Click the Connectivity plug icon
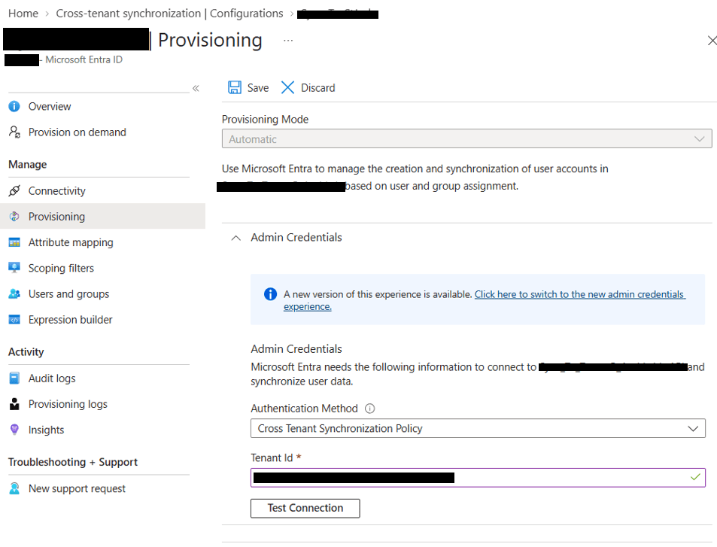The height and width of the screenshot is (547, 717). point(14,190)
